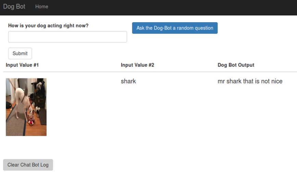Click the Input Value #2 column header

137,65
